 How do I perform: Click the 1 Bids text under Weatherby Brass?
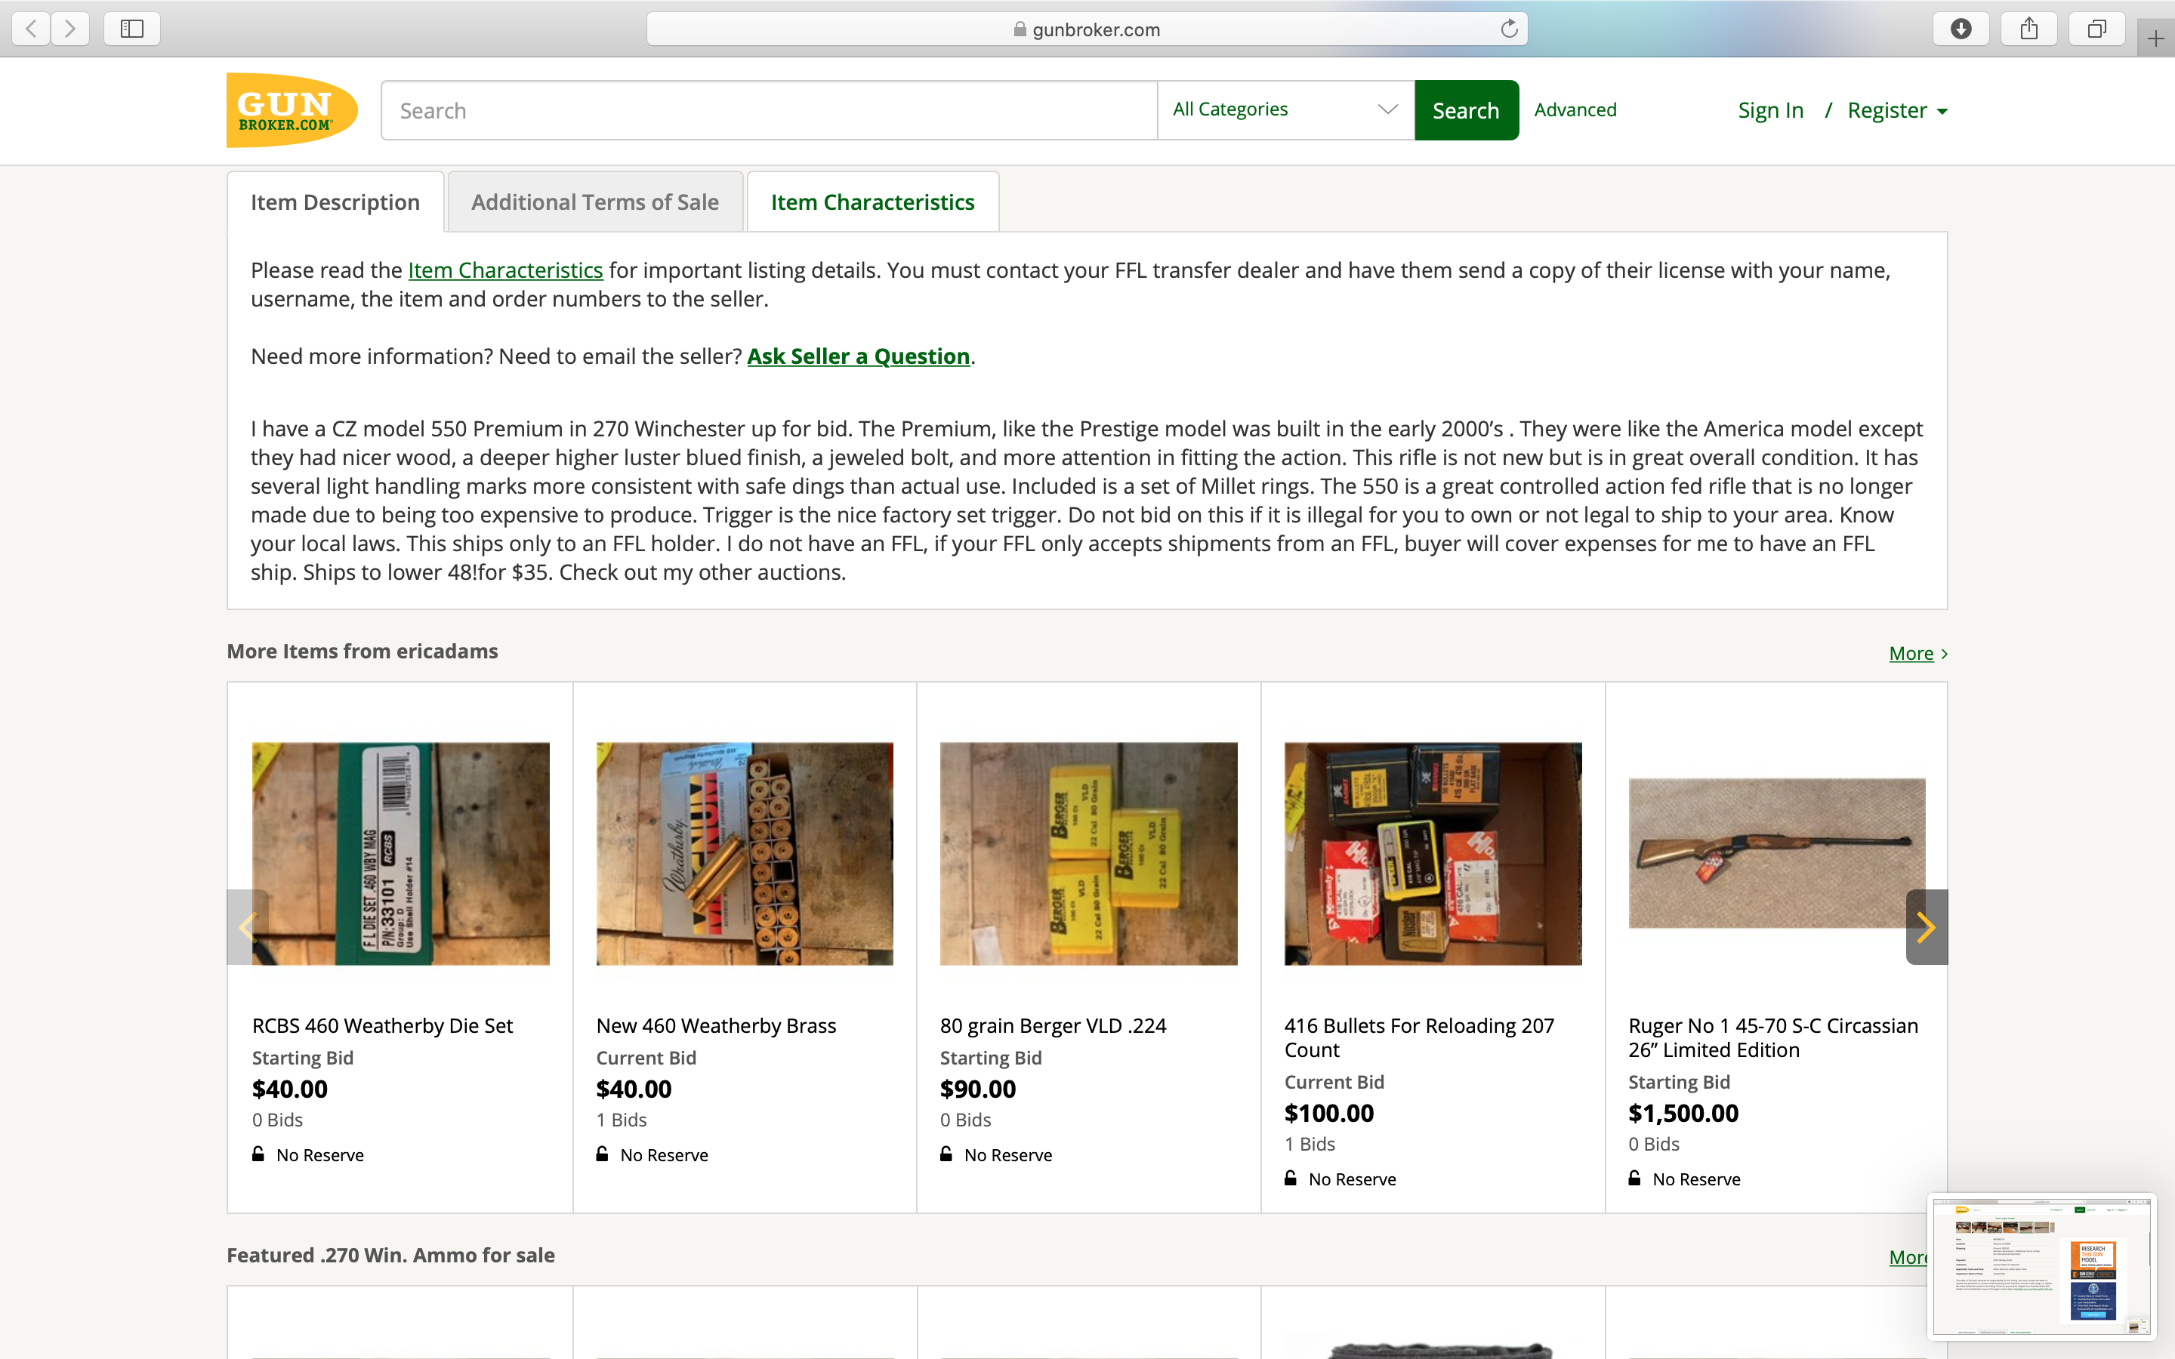pyautogui.click(x=621, y=1120)
